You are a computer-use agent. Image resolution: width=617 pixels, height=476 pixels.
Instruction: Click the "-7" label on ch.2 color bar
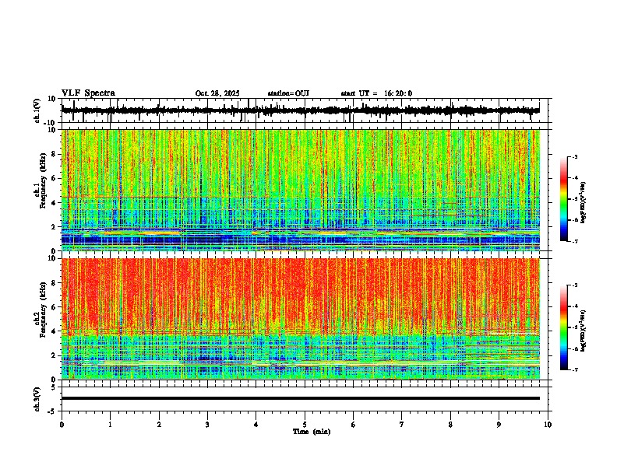point(575,369)
